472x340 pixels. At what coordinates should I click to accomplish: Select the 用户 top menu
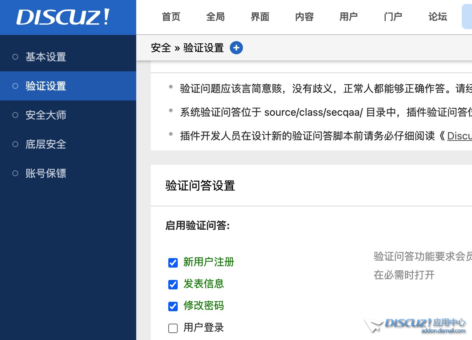[x=349, y=17]
